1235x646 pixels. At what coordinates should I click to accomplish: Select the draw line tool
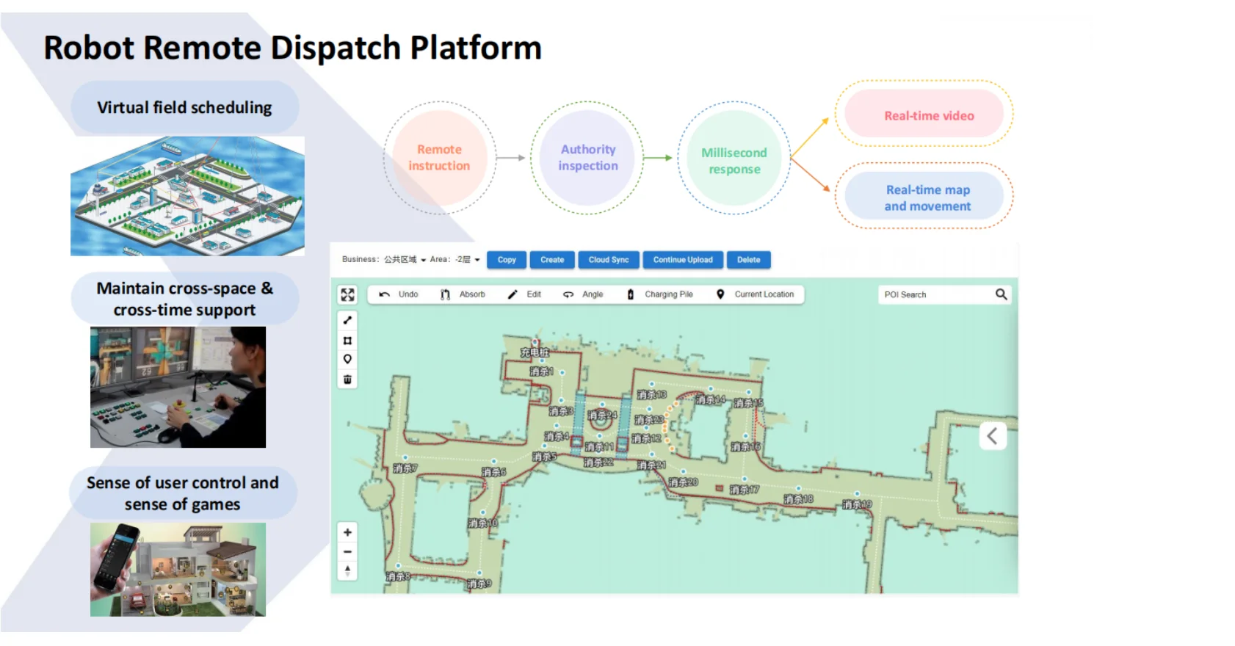347,320
